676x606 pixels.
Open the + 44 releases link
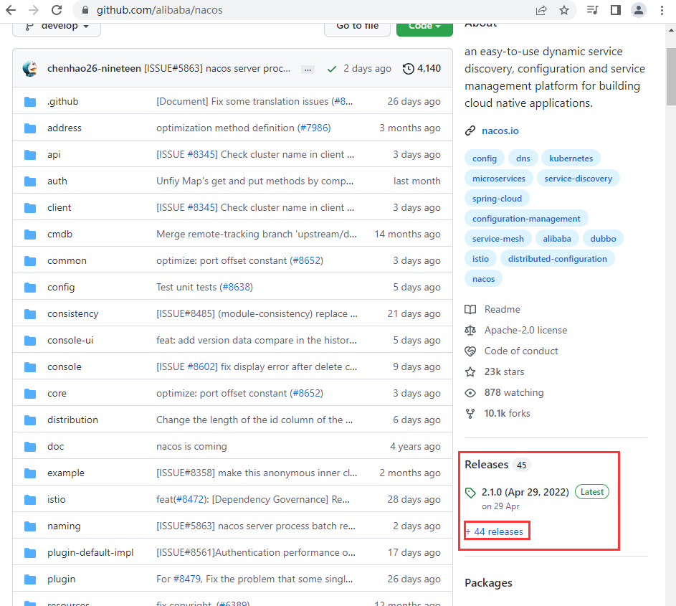494,531
